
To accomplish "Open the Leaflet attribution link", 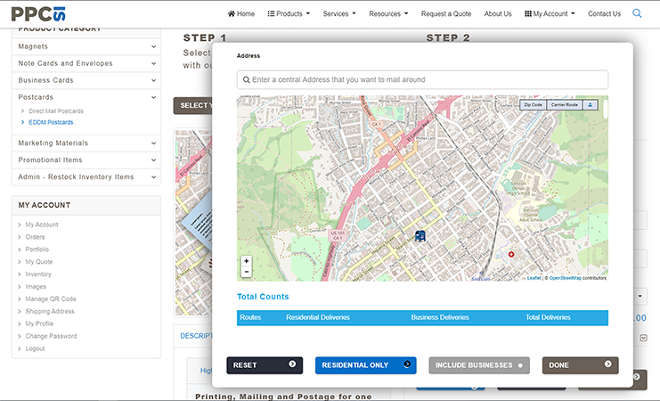I will point(534,278).
